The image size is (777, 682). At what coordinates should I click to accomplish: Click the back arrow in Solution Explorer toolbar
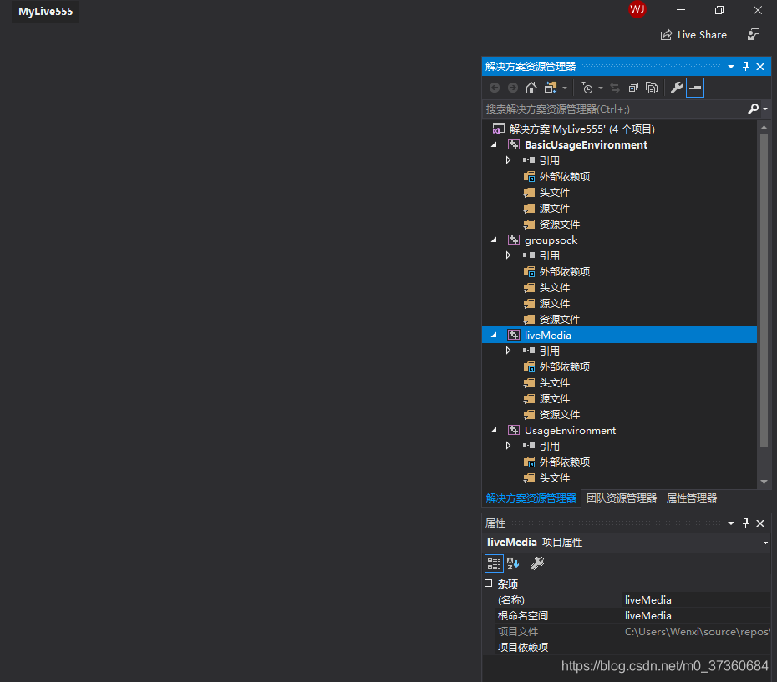click(x=495, y=88)
